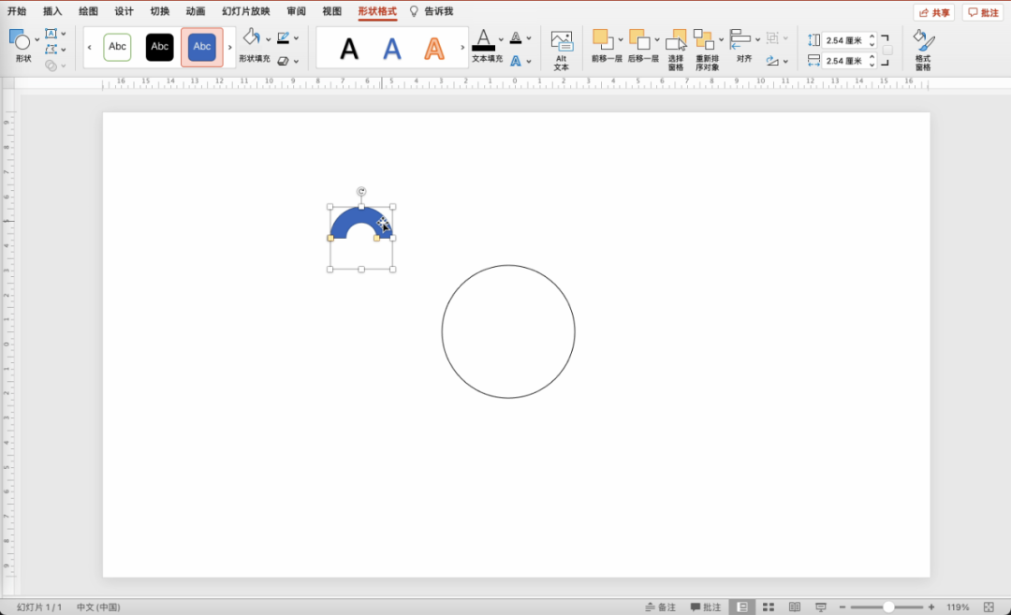Open the 插入 tab

52,11
